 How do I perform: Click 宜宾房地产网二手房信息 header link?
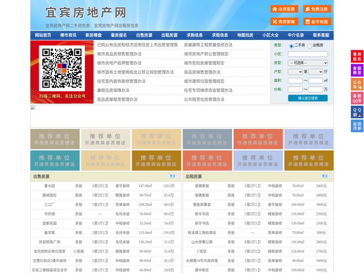pos(68,26)
